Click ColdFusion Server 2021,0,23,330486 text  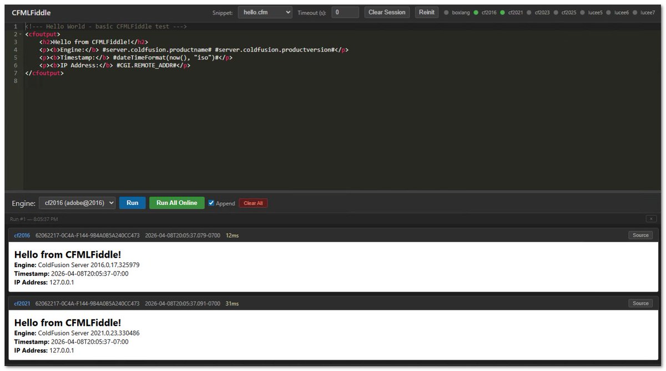click(89, 333)
